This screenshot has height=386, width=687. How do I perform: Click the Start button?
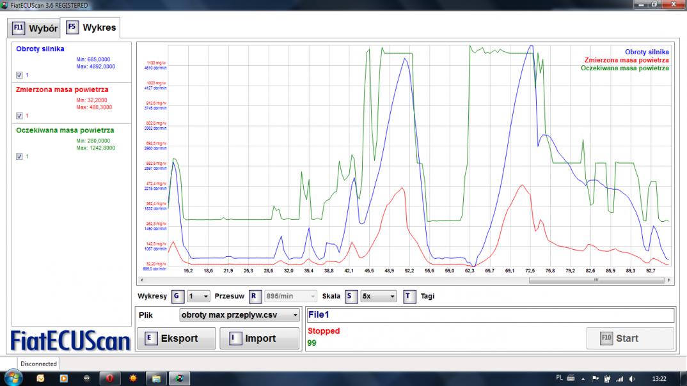click(x=630, y=338)
